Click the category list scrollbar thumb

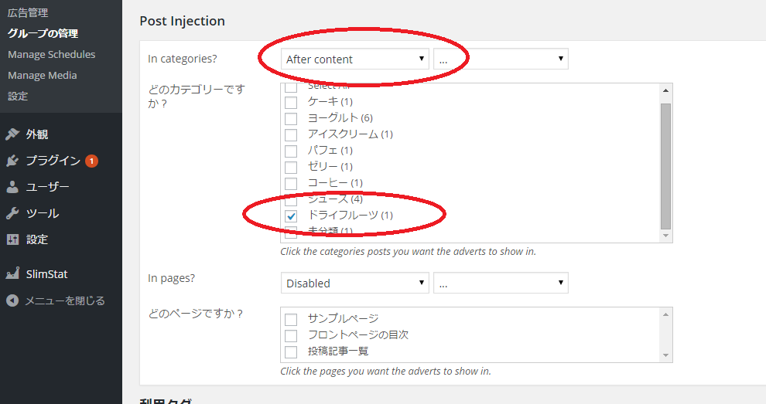pos(665,165)
